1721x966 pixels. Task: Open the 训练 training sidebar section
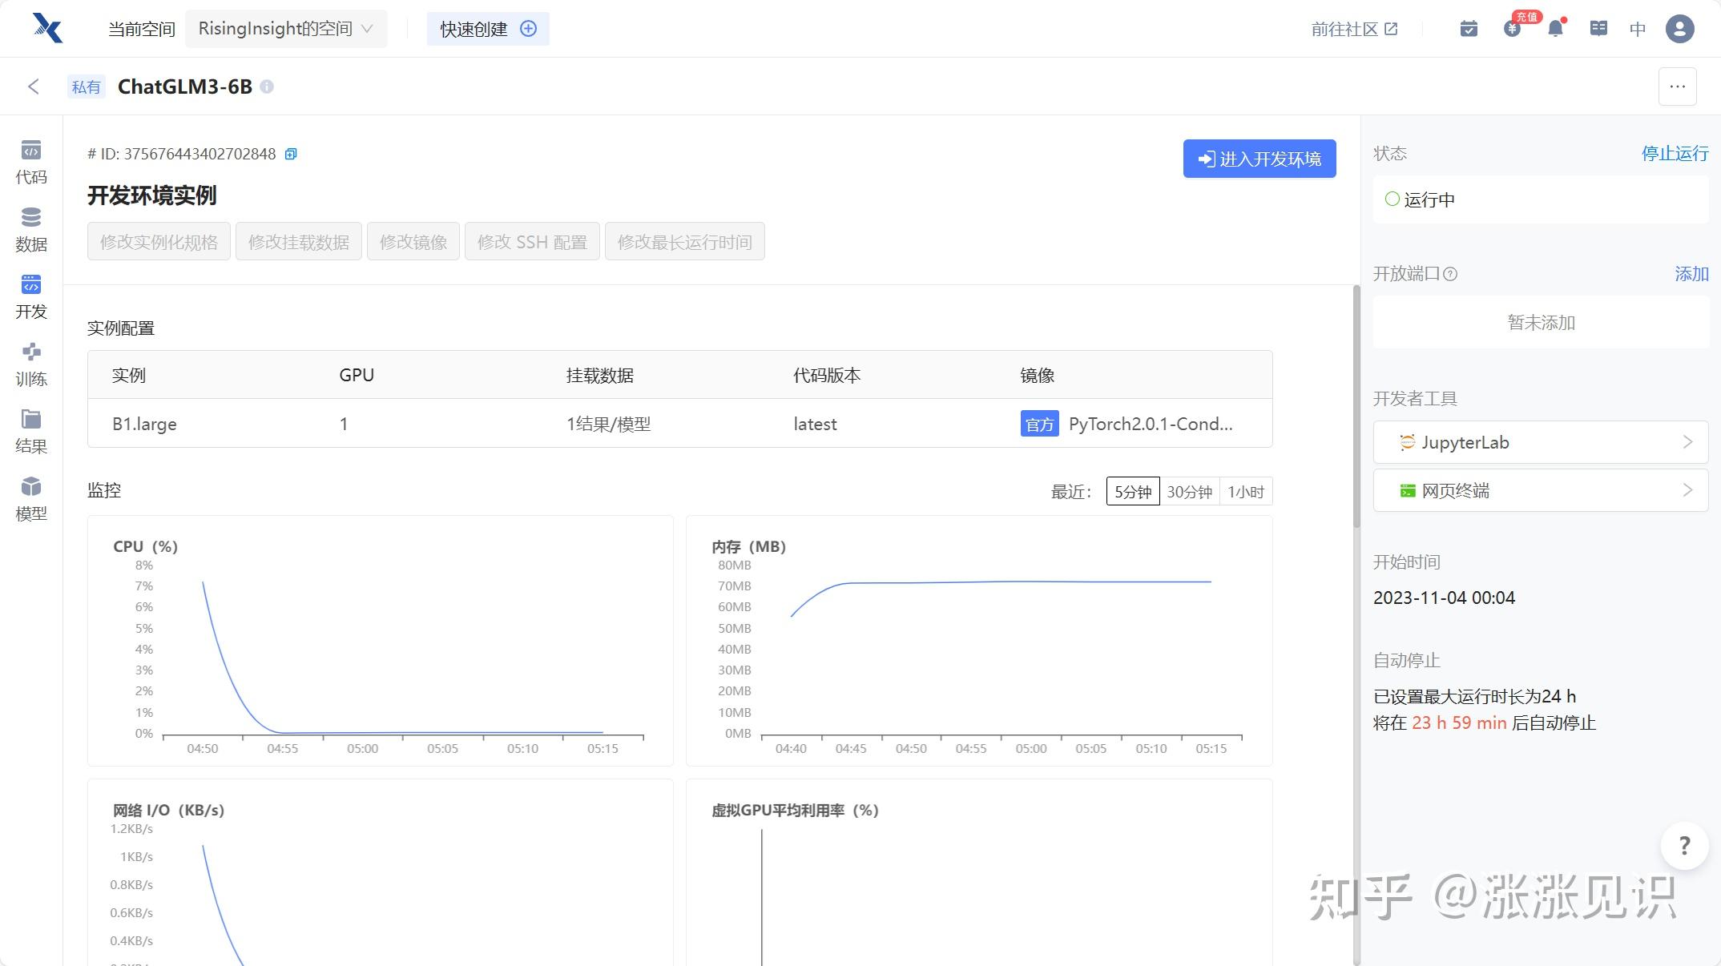pos(31,364)
